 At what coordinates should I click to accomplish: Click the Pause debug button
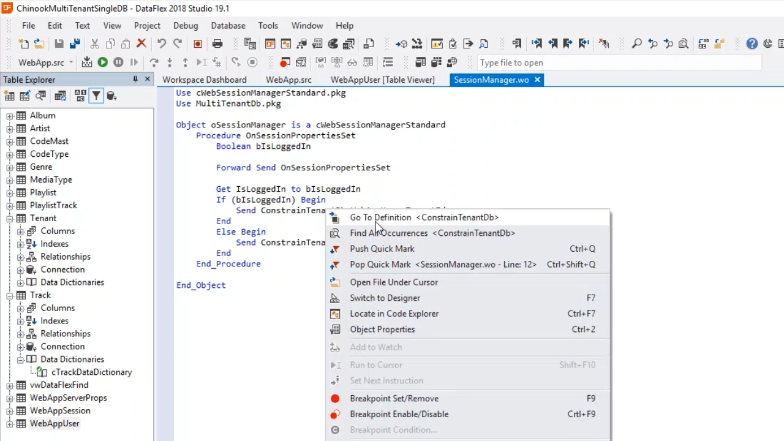click(x=118, y=62)
